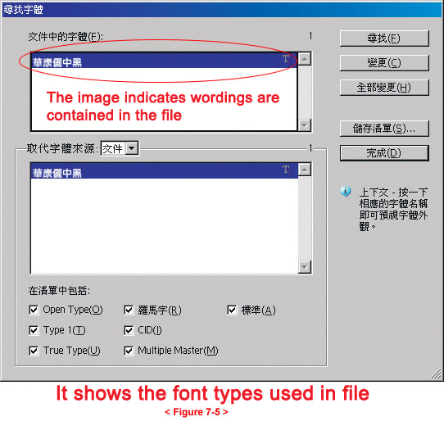Click the up arrow of the document fonts scrollbar
This screenshot has height=426, width=444.
click(305, 59)
